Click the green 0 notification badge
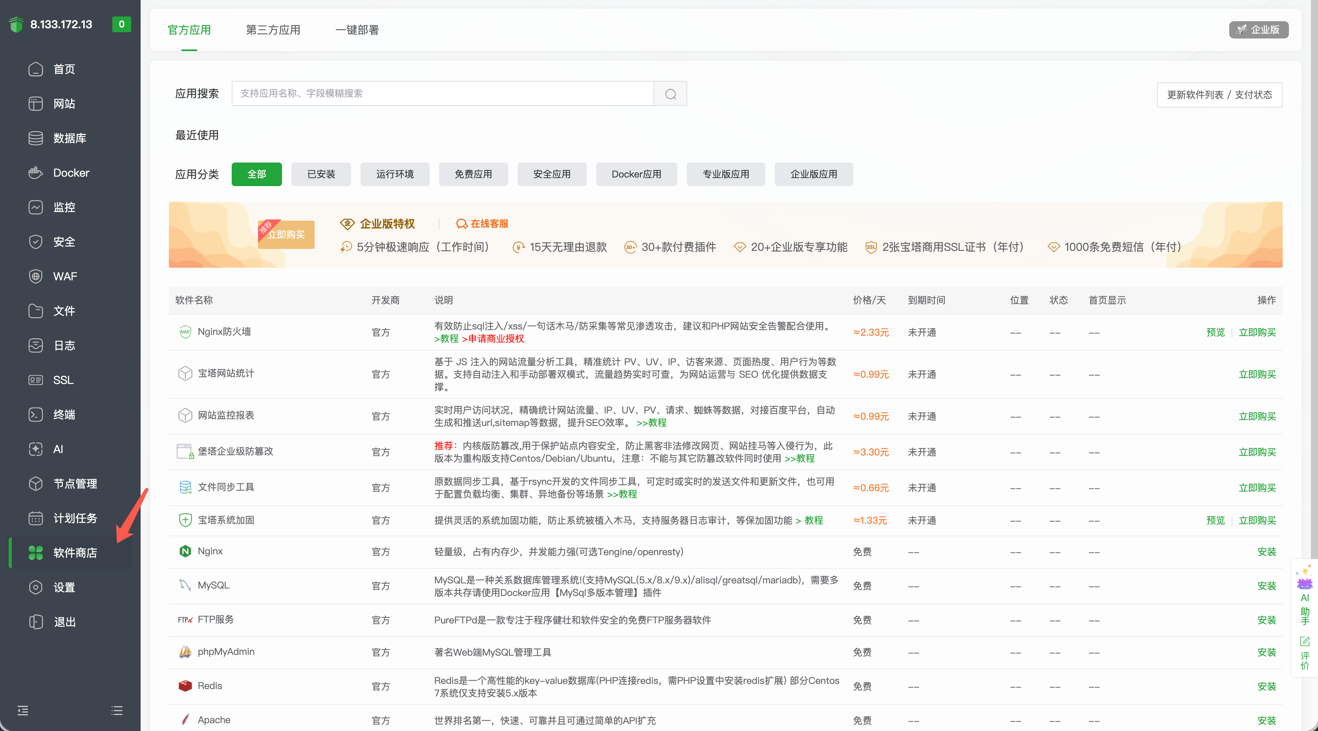1318x731 pixels. [121, 24]
